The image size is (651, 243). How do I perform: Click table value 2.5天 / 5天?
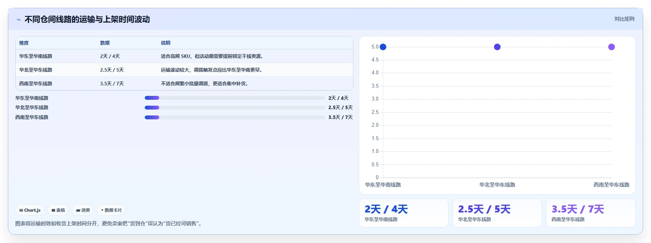pyautogui.click(x=112, y=70)
